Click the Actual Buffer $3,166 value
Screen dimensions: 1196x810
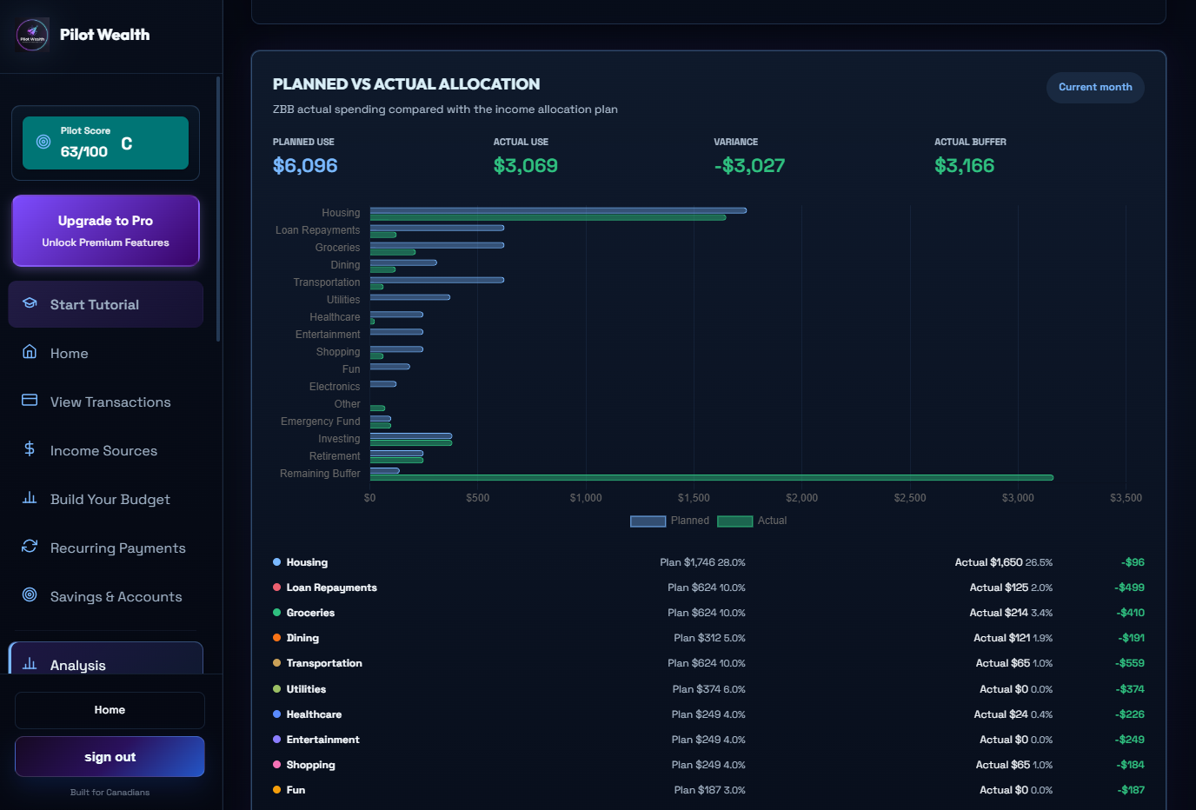click(x=964, y=165)
